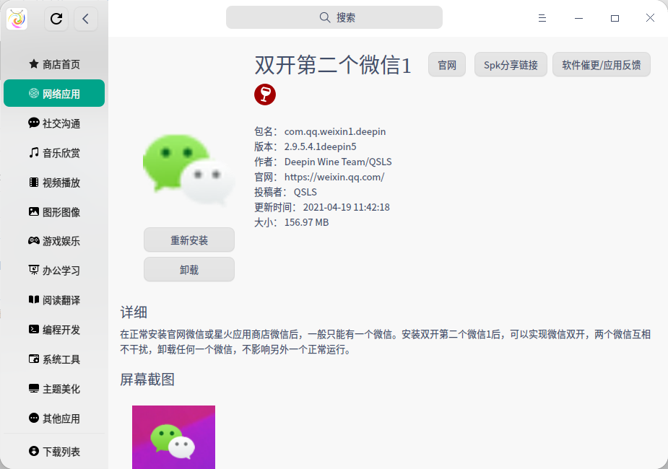Open the 系统工具 sidebar category

[54, 359]
